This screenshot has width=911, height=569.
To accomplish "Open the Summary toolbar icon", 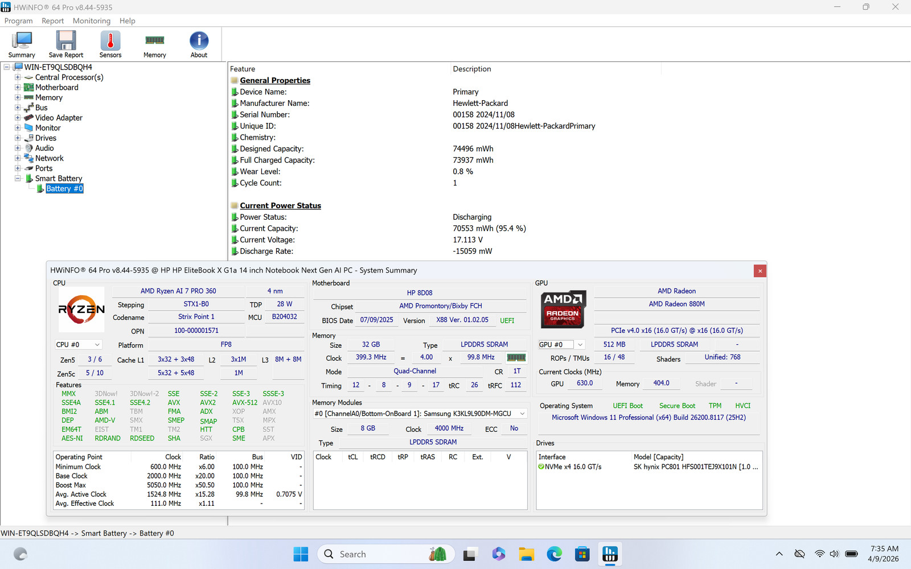I will tap(22, 44).
